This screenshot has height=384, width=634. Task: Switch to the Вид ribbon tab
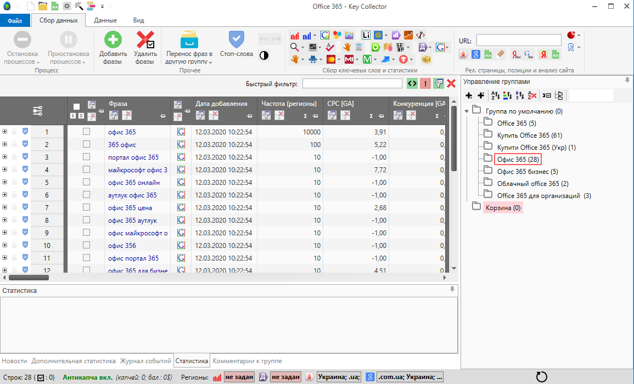pos(139,20)
